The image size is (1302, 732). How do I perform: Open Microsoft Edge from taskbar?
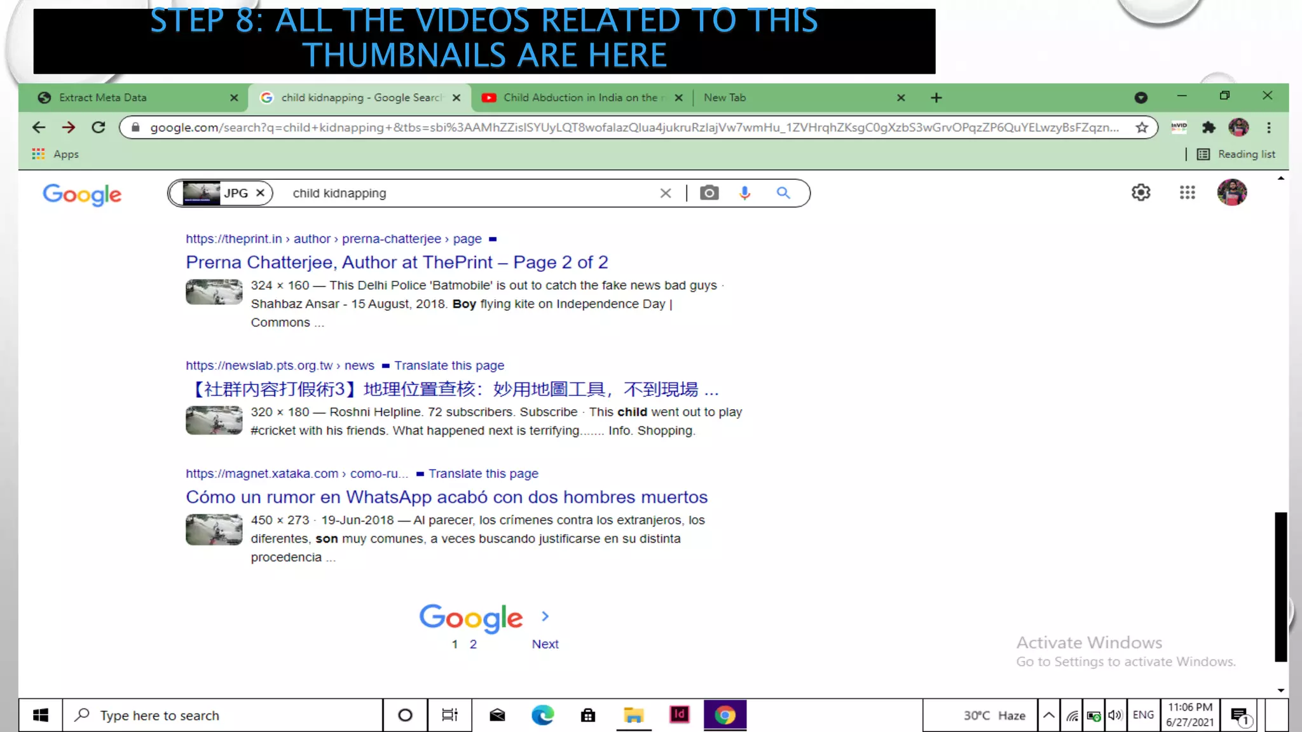click(x=542, y=715)
